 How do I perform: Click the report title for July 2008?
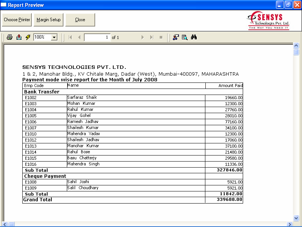(x=90, y=80)
